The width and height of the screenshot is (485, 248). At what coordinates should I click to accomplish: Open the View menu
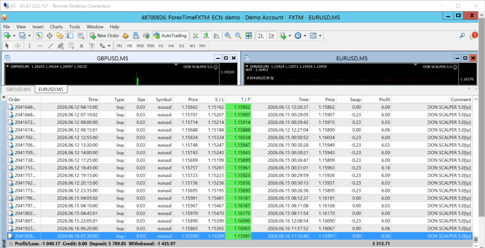[21, 27]
